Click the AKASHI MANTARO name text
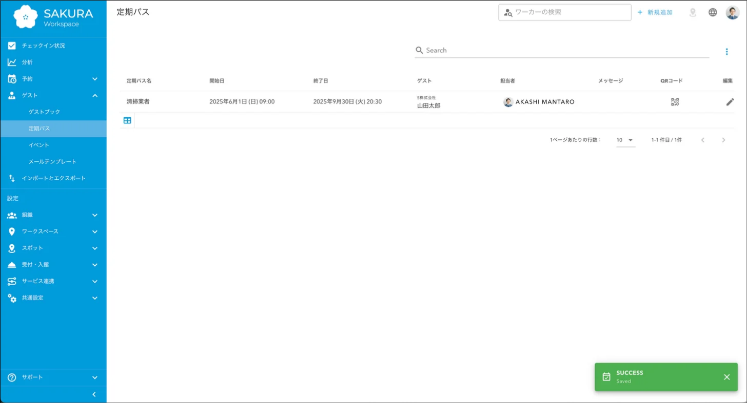This screenshot has width=747, height=403. click(x=545, y=102)
